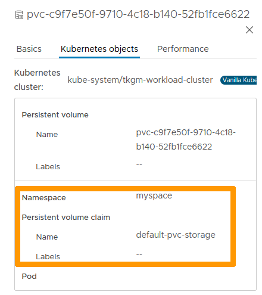The image size is (262, 295).
Task: Click the claim Labels value dashes
Action: tap(139, 254)
